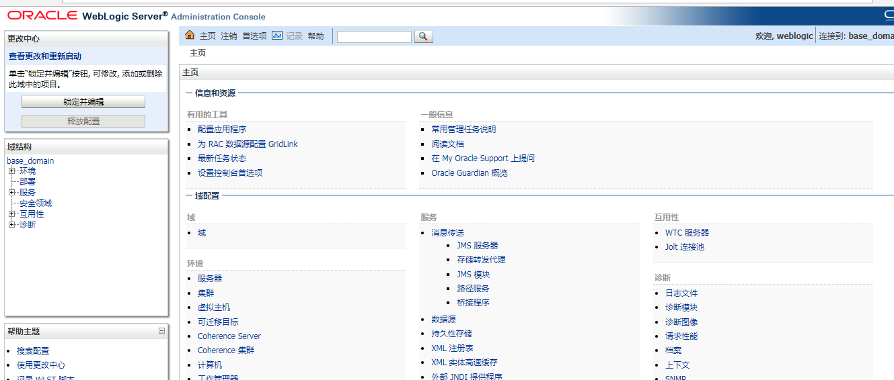
Task: Open 持久性存储 link
Action: click(x=451, y=334)
